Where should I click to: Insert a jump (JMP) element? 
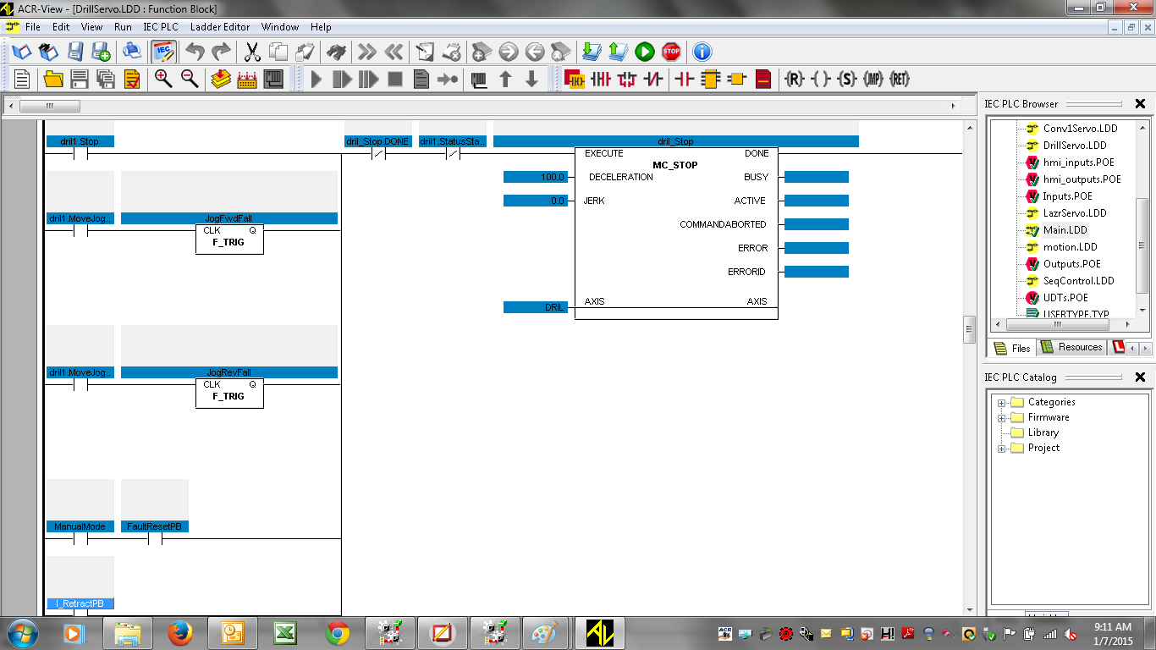click(x=873, y=80)
